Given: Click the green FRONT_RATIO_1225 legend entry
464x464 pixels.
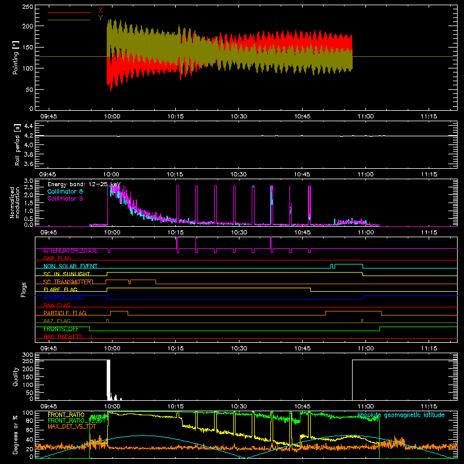Looking at the screenshot, I should coord(77,420).
